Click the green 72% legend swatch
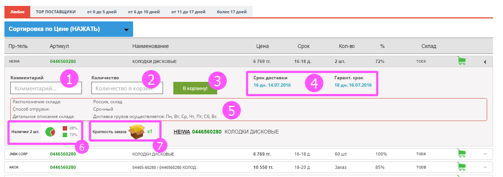 point(65,135)
